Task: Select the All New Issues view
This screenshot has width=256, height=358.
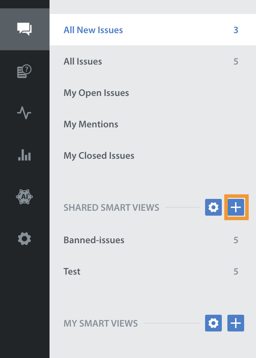Action: point(153,30)
